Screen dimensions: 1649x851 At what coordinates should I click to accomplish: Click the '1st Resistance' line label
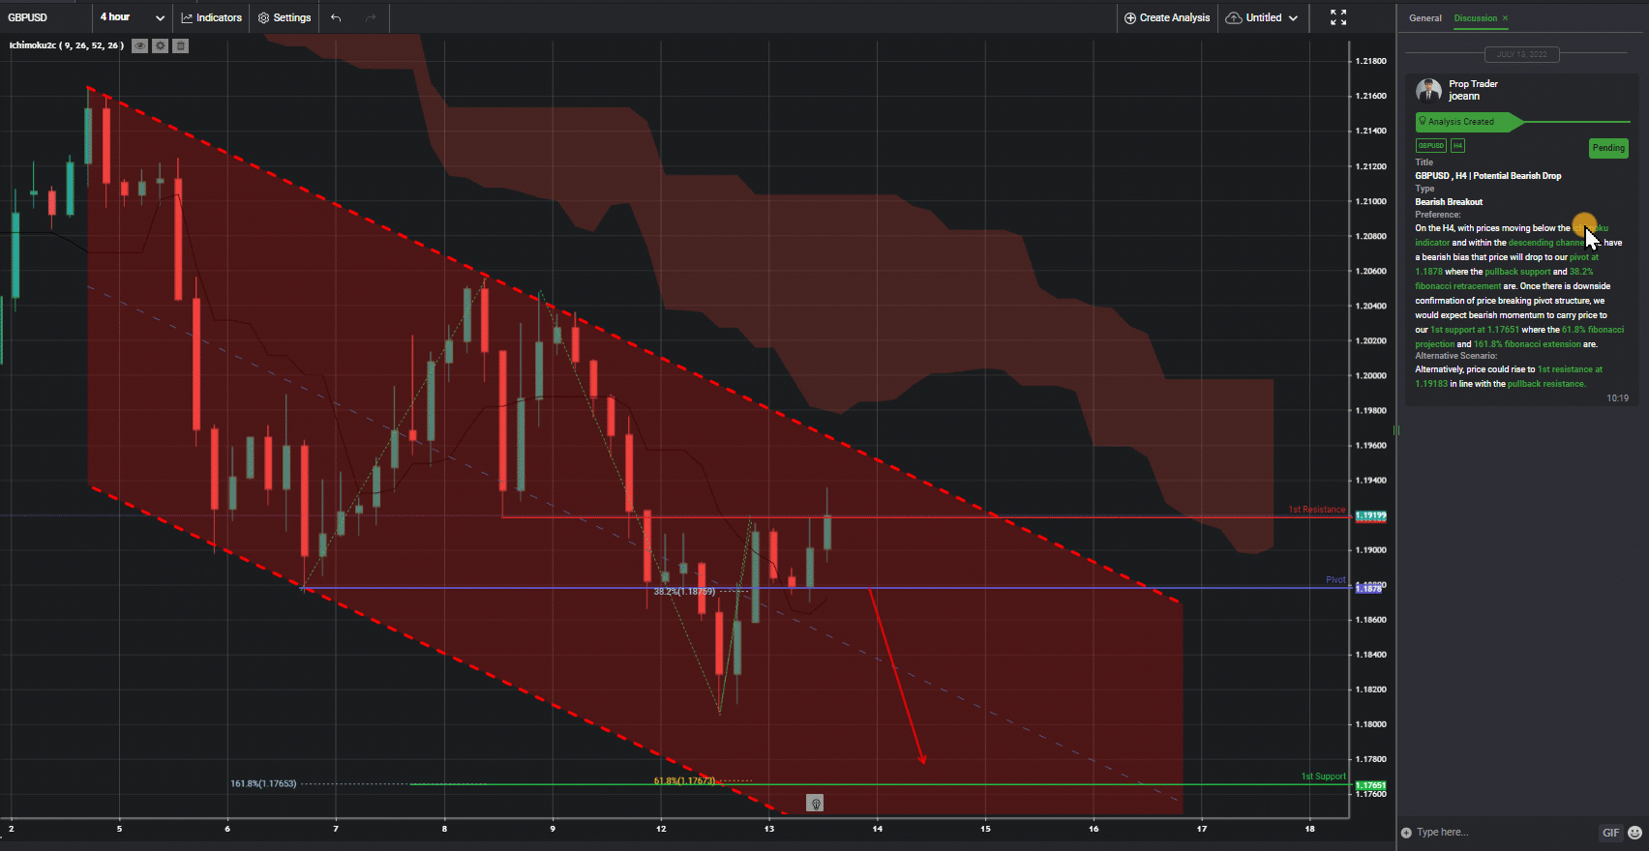point(1316,510)
